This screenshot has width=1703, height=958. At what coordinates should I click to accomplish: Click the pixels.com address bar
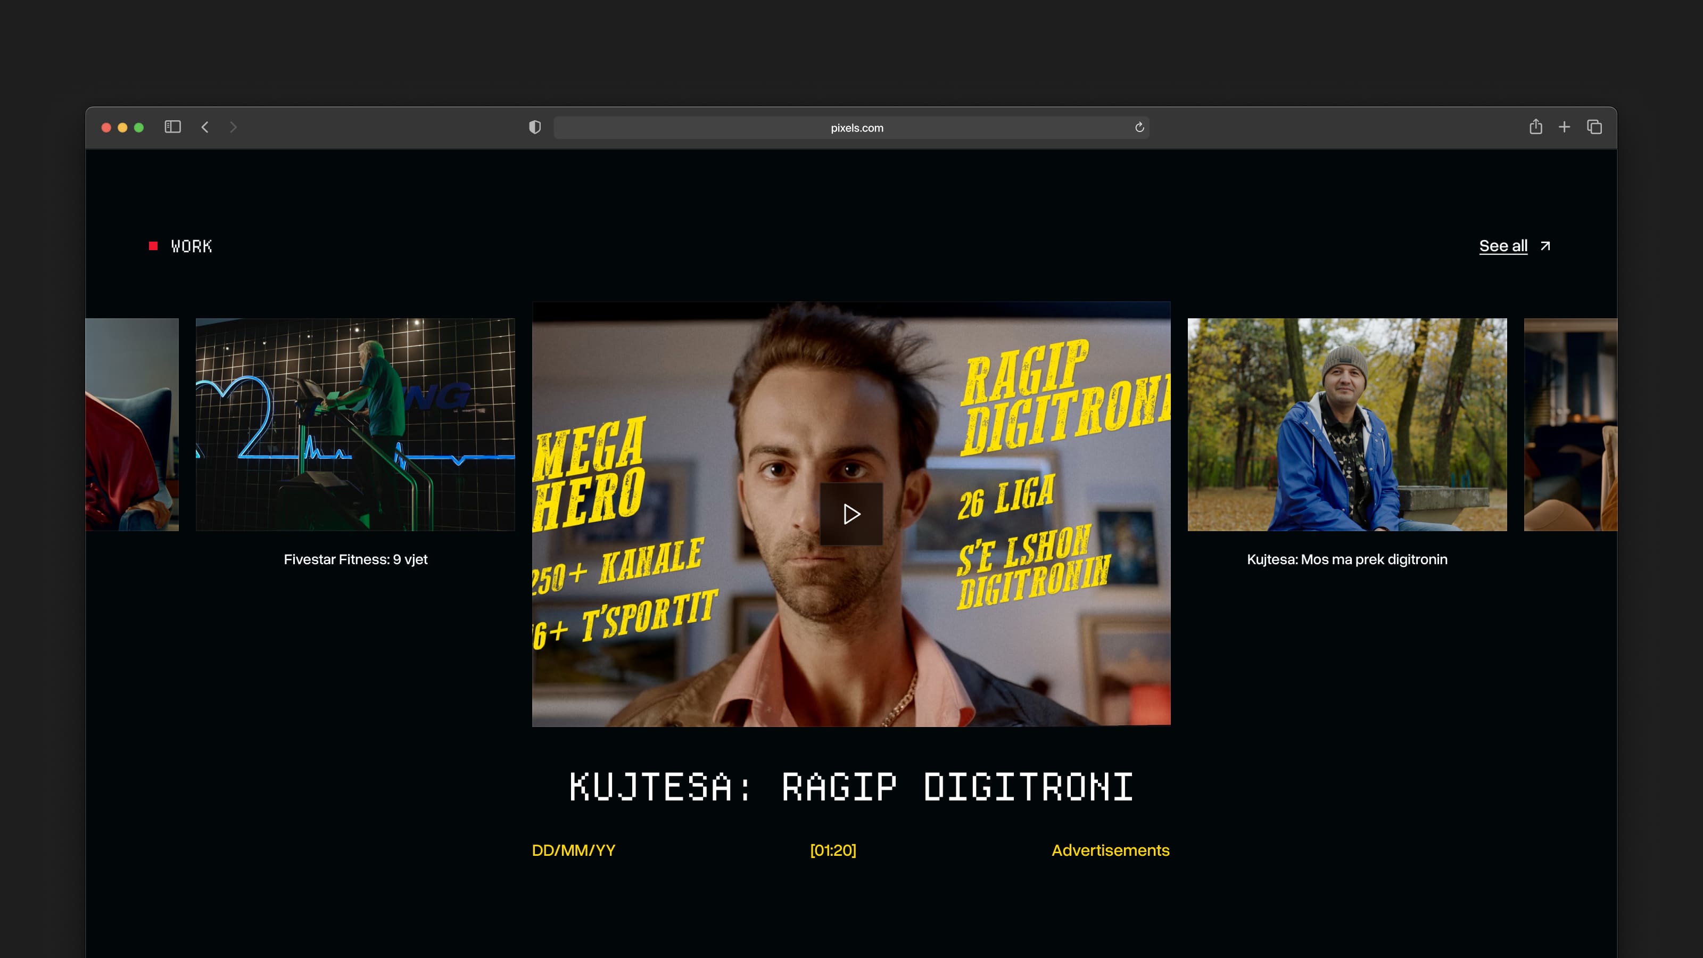[x=851, y=128]
